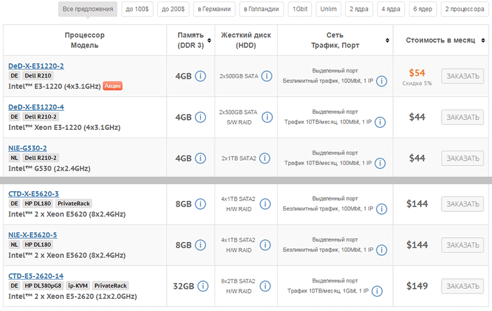
Task: Filter by 1Gbit port
Action: tap(300, 9)
